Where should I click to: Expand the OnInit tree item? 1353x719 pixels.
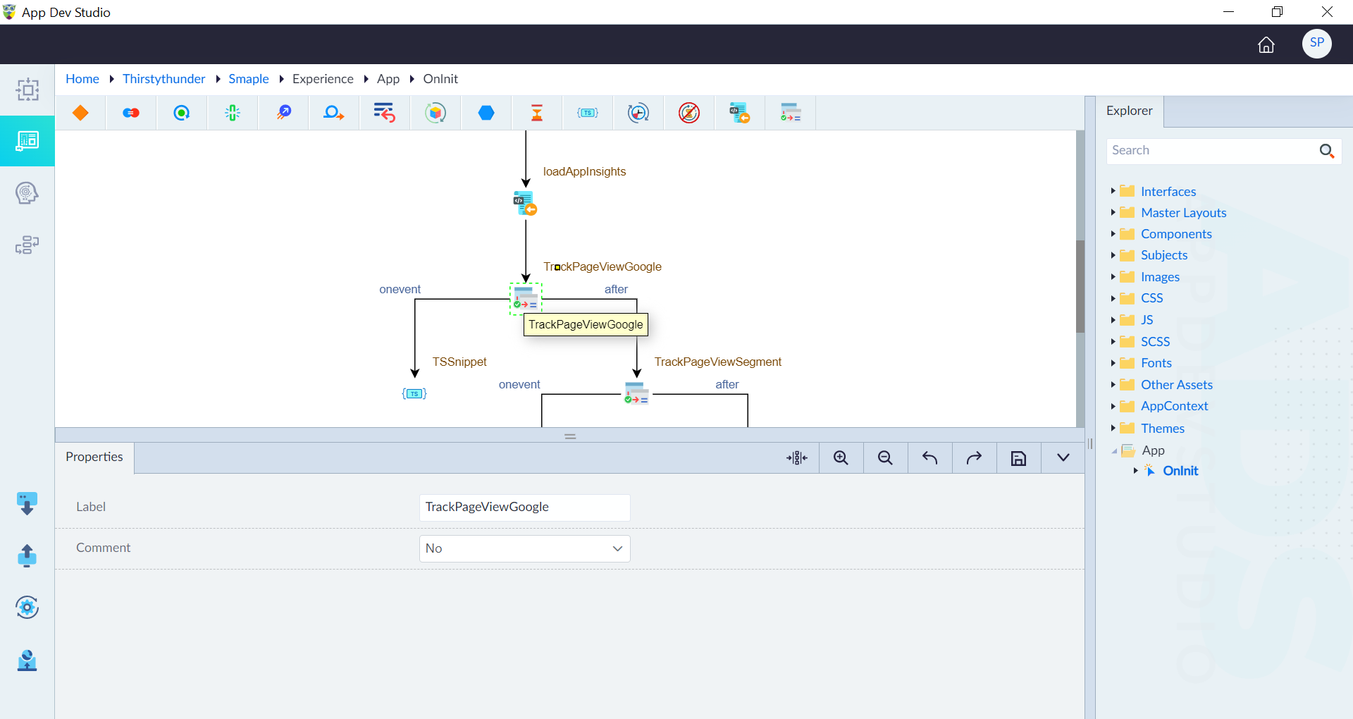pos(1135,470)
